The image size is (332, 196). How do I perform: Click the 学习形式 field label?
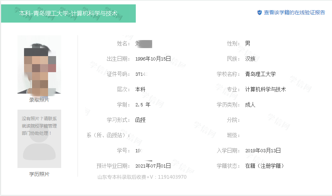pos(118,120)
